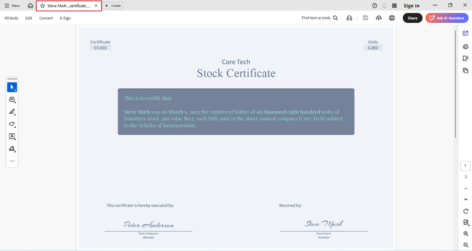Open the E-Sign menu
472x251 pixels.
[x=65, y=18]
